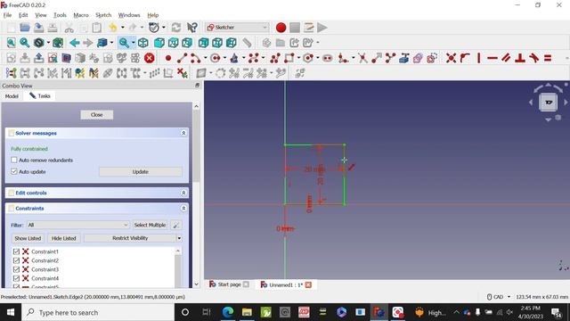Select the Front view cube icon
This screenshot has height=321, width=570.
pyautogui.click(x=159, y=43)
